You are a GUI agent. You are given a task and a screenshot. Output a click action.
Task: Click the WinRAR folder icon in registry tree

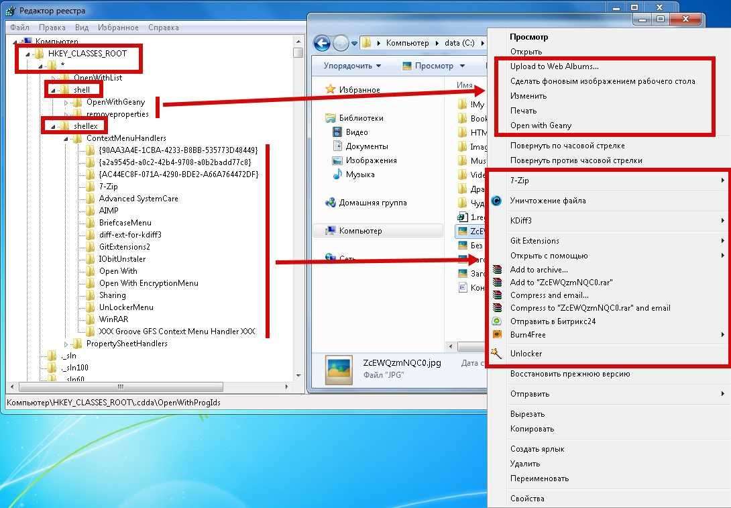click(x=90, y=319)
